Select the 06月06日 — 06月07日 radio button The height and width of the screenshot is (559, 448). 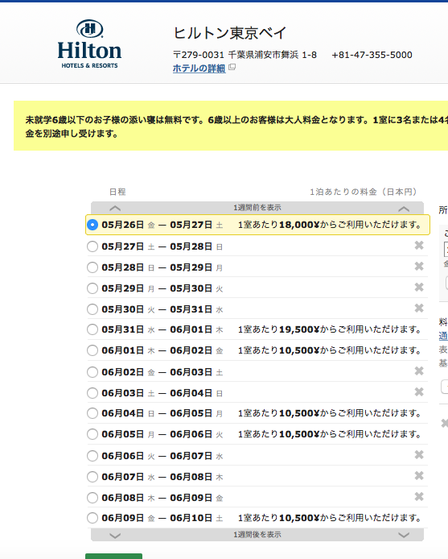tap(92, 456)
